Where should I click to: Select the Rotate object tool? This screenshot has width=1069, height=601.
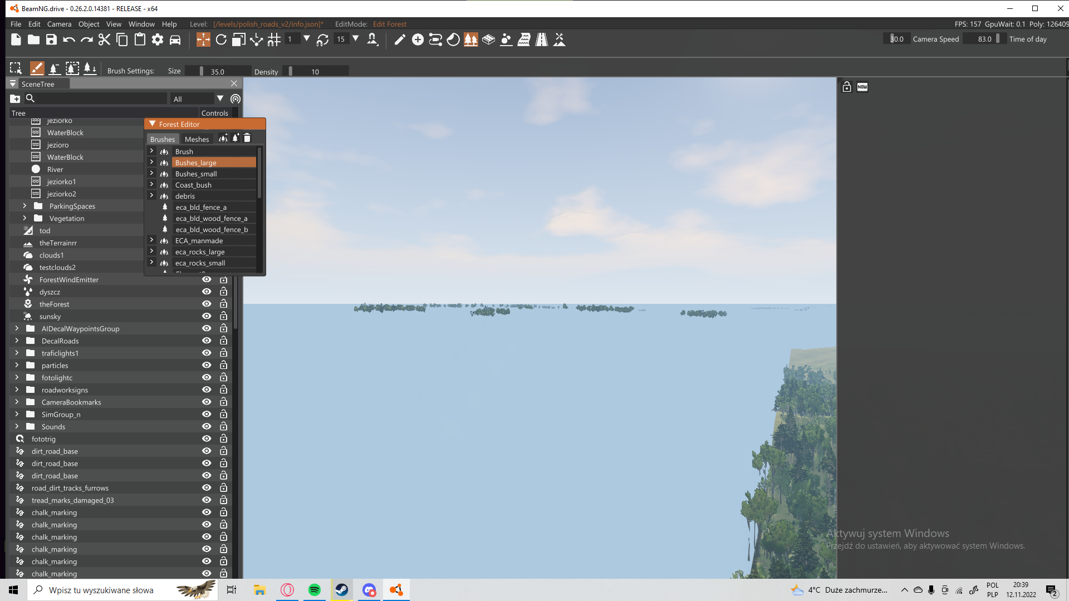(221, 40)
